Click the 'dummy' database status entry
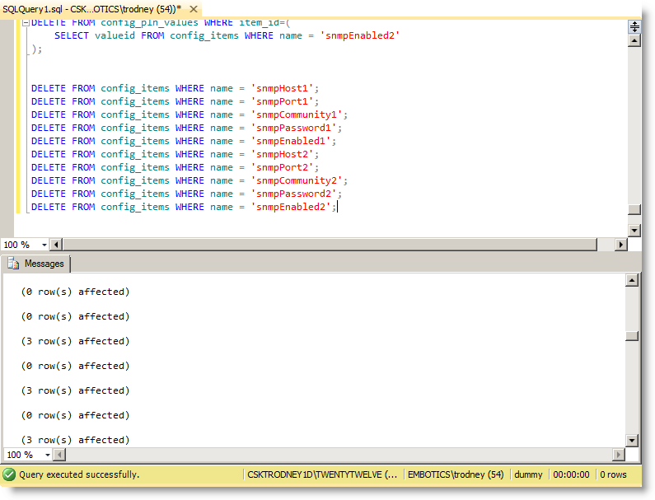This screenshot has height=500, width=655. pos(528,474)
